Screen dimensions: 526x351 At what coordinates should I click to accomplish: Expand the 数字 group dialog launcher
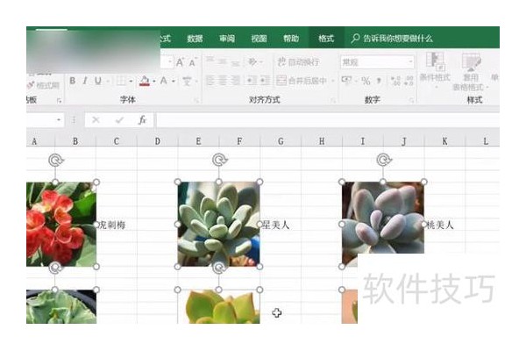(x=411, y=100)
